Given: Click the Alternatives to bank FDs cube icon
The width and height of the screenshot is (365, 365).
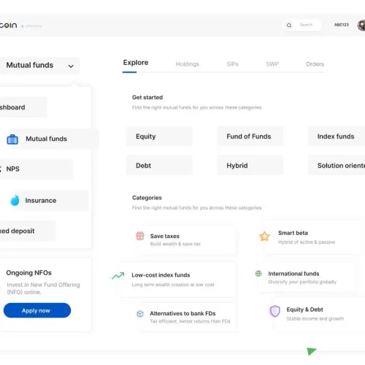Looking at the screenshot, I should [x=140, y=314].
